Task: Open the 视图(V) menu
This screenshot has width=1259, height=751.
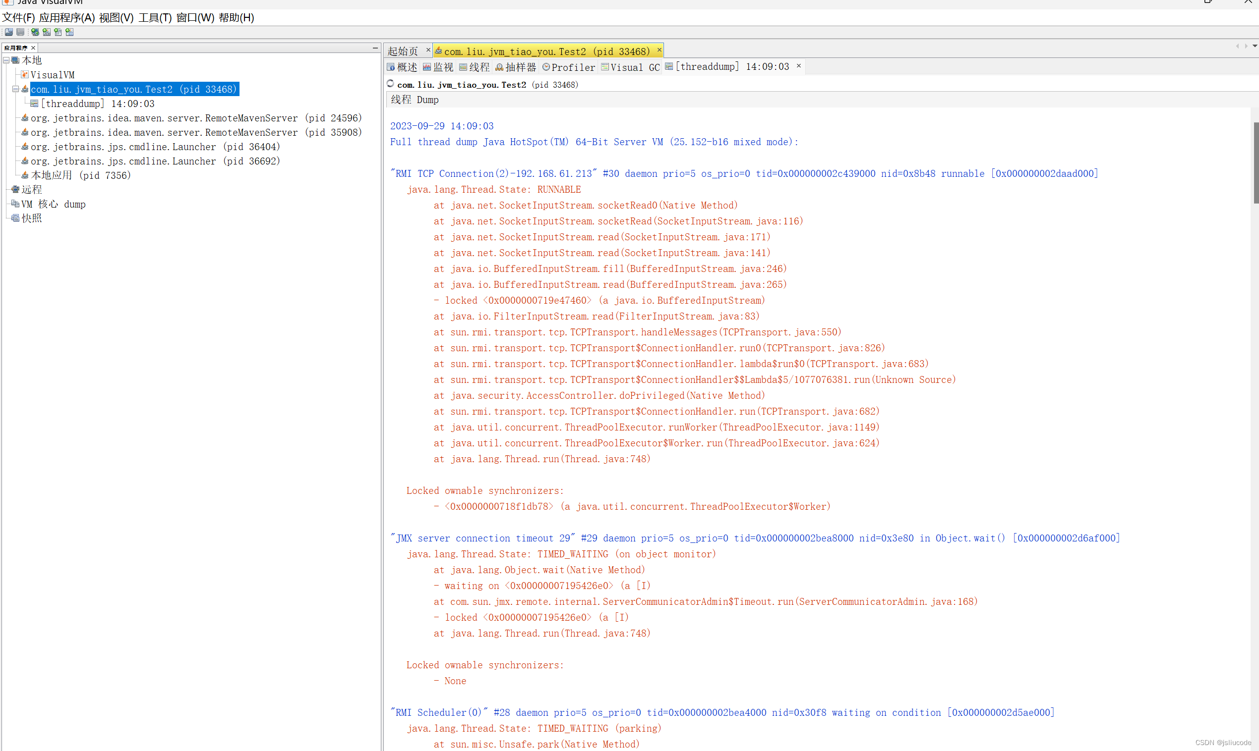Action: [117, 18]
